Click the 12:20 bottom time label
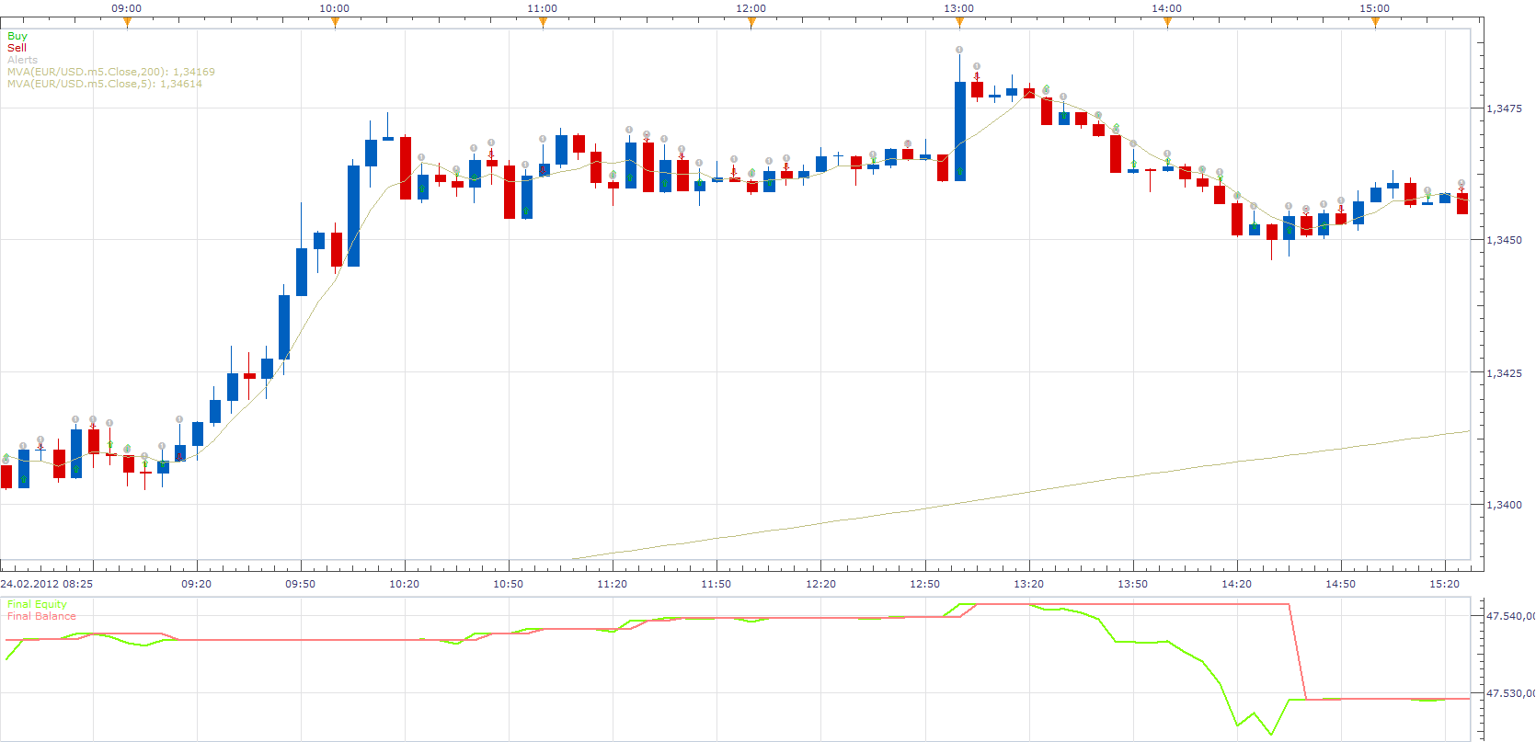This screenshot has width=1536, height=742. click(x=820, y=584)
